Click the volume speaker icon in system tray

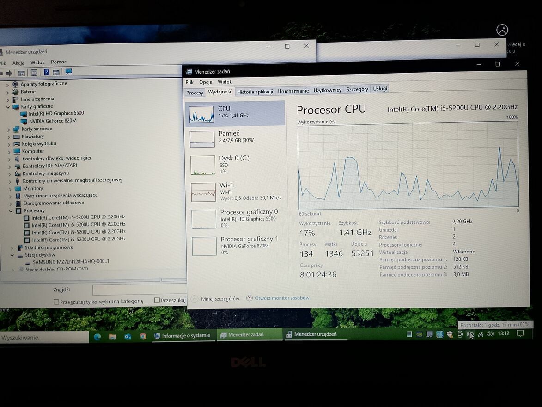(490, 334)
